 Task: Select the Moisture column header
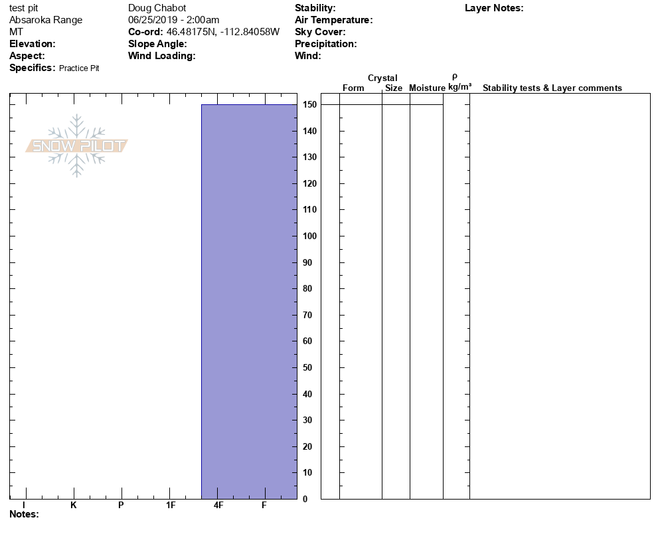(x=427, y=88)
